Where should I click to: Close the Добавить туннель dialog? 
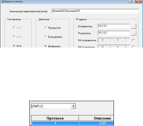point(139,1)
